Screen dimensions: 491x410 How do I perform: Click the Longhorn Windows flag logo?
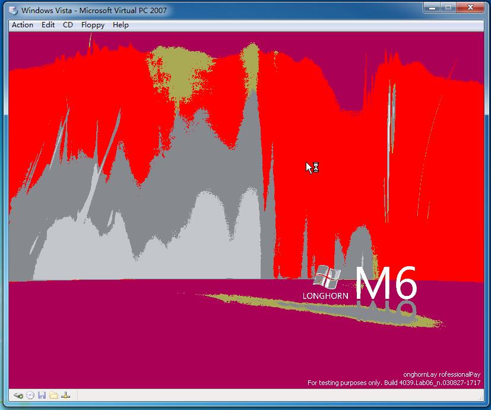[x=327, y=276]
